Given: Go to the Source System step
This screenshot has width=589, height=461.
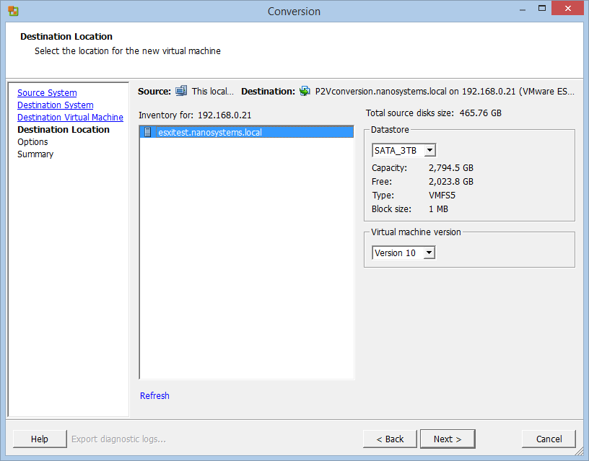Looking at the screenshot, I should click(47, 93).
